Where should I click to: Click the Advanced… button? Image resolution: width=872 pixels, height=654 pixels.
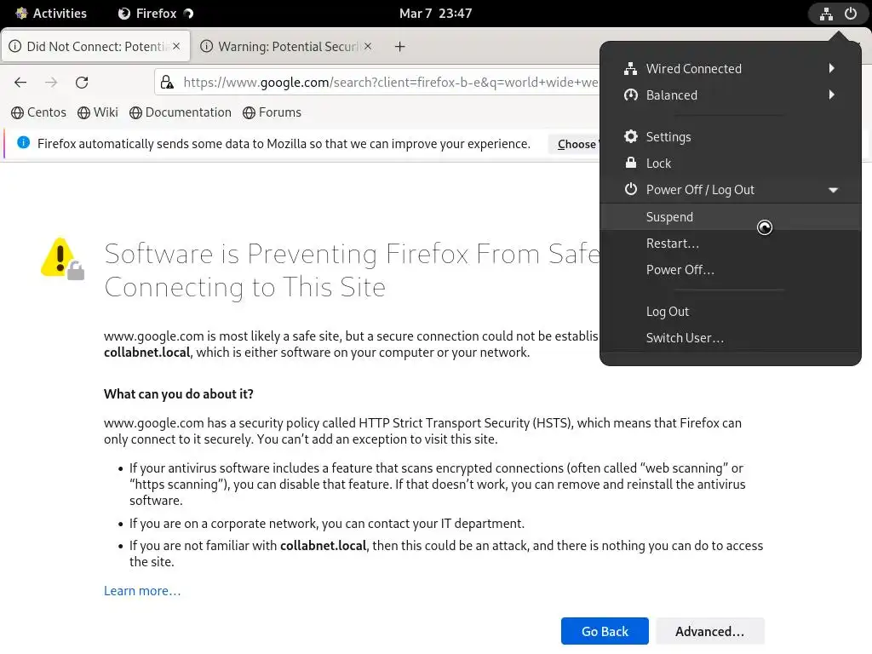click(x=709, y=631)
